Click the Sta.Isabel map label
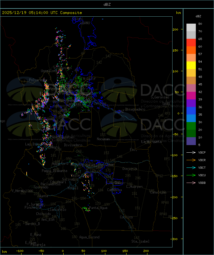 pos(140,241)
